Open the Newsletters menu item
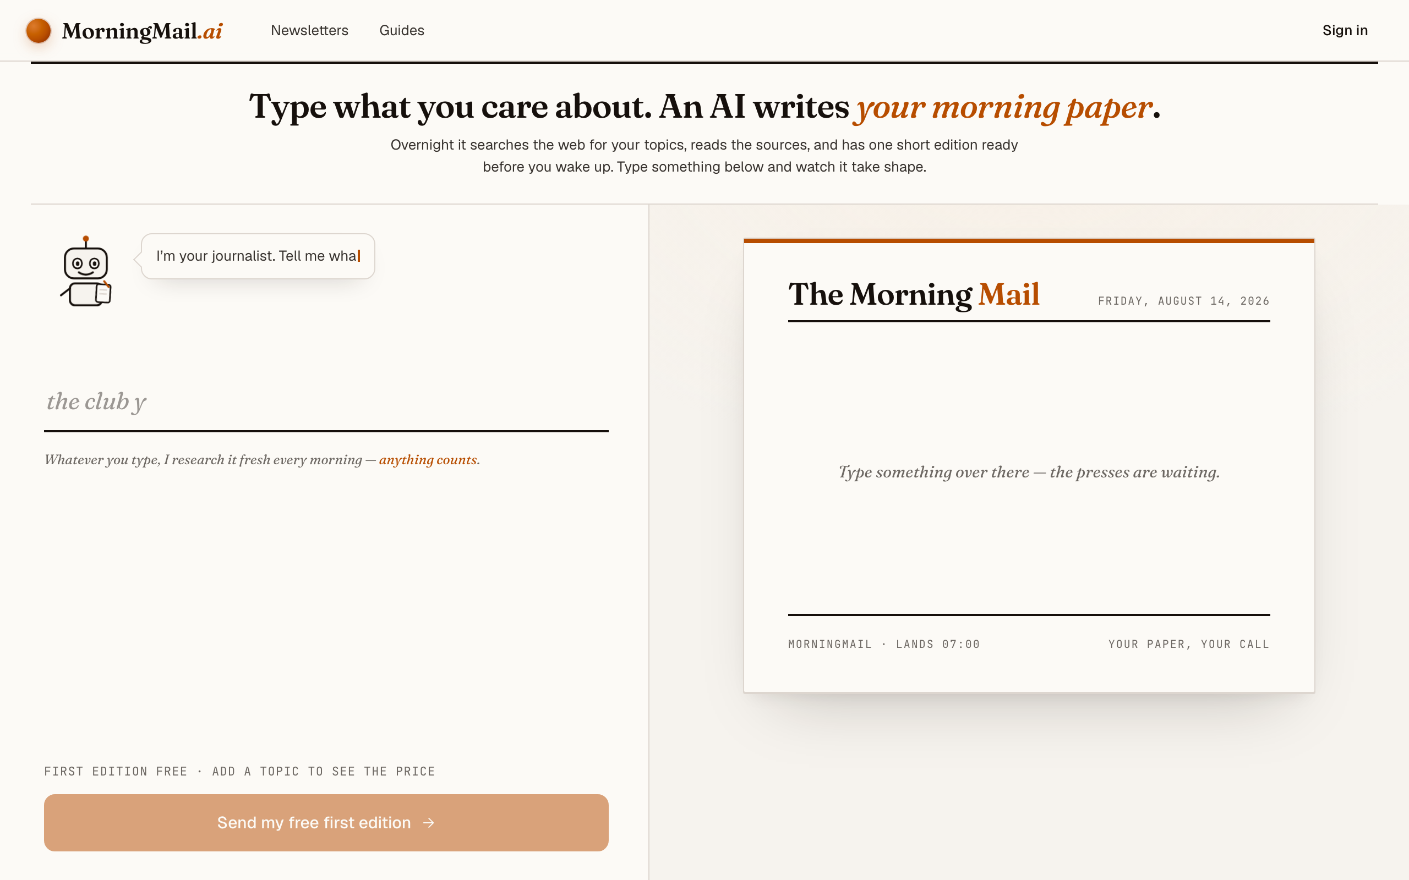The width and height of the screenshot is (1409, 880). [309, 30]
